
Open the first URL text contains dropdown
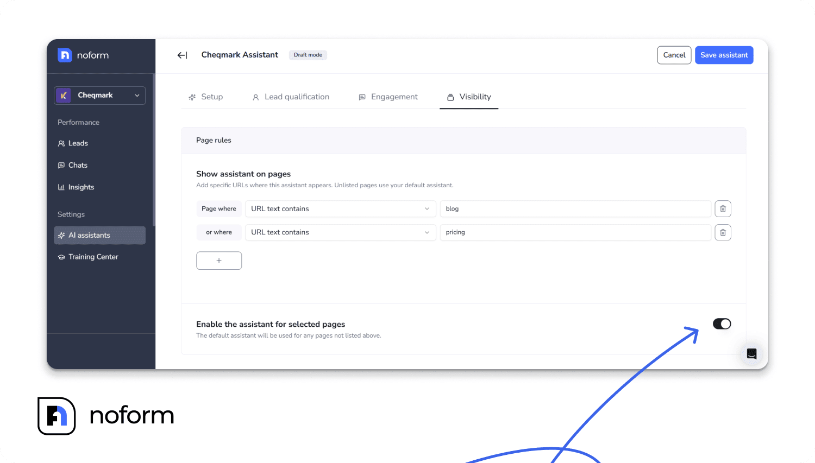340,208
